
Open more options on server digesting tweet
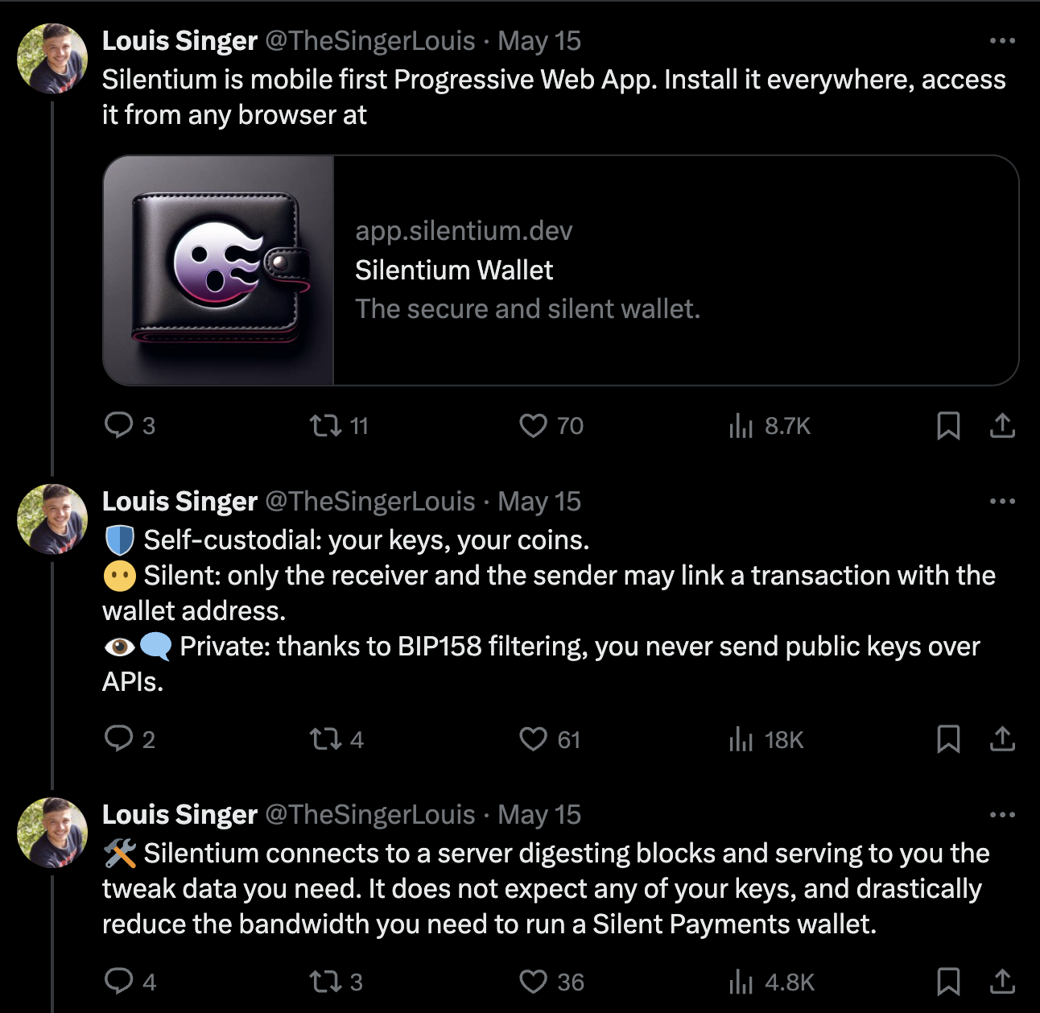click(1002, 815)
